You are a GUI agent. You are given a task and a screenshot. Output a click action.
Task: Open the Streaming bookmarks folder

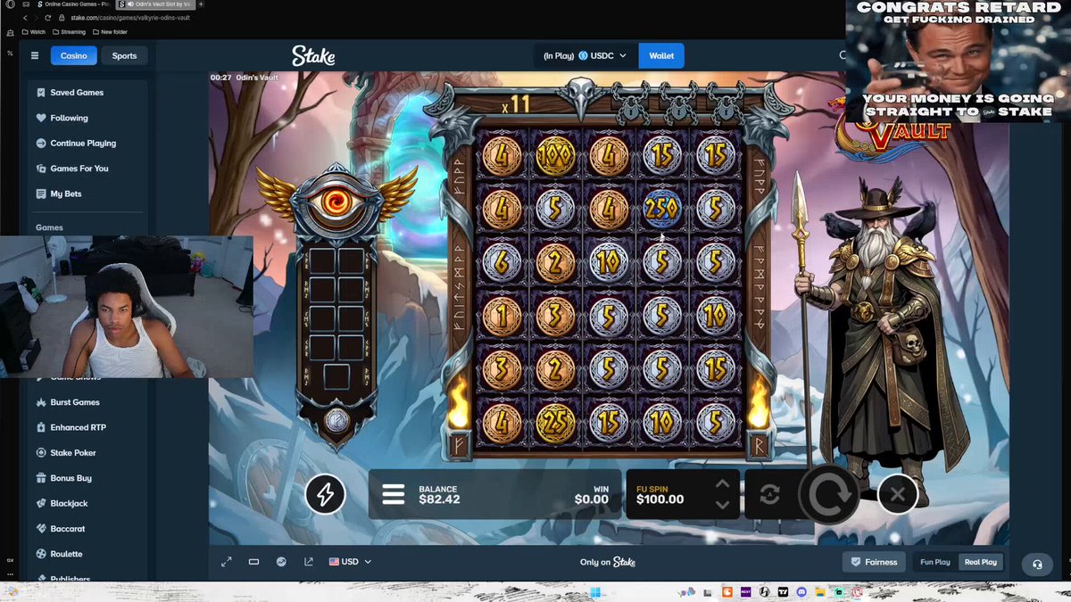69,32
